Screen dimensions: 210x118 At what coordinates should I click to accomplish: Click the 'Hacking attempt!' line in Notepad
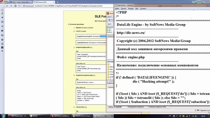click(x=154, y=82)
